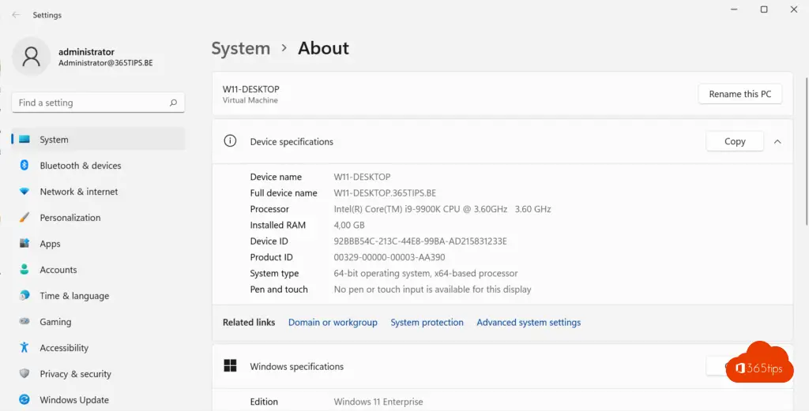Click the About page title
Image resolution: width=809 pixels, height=411 pixels.
point(323,48)
